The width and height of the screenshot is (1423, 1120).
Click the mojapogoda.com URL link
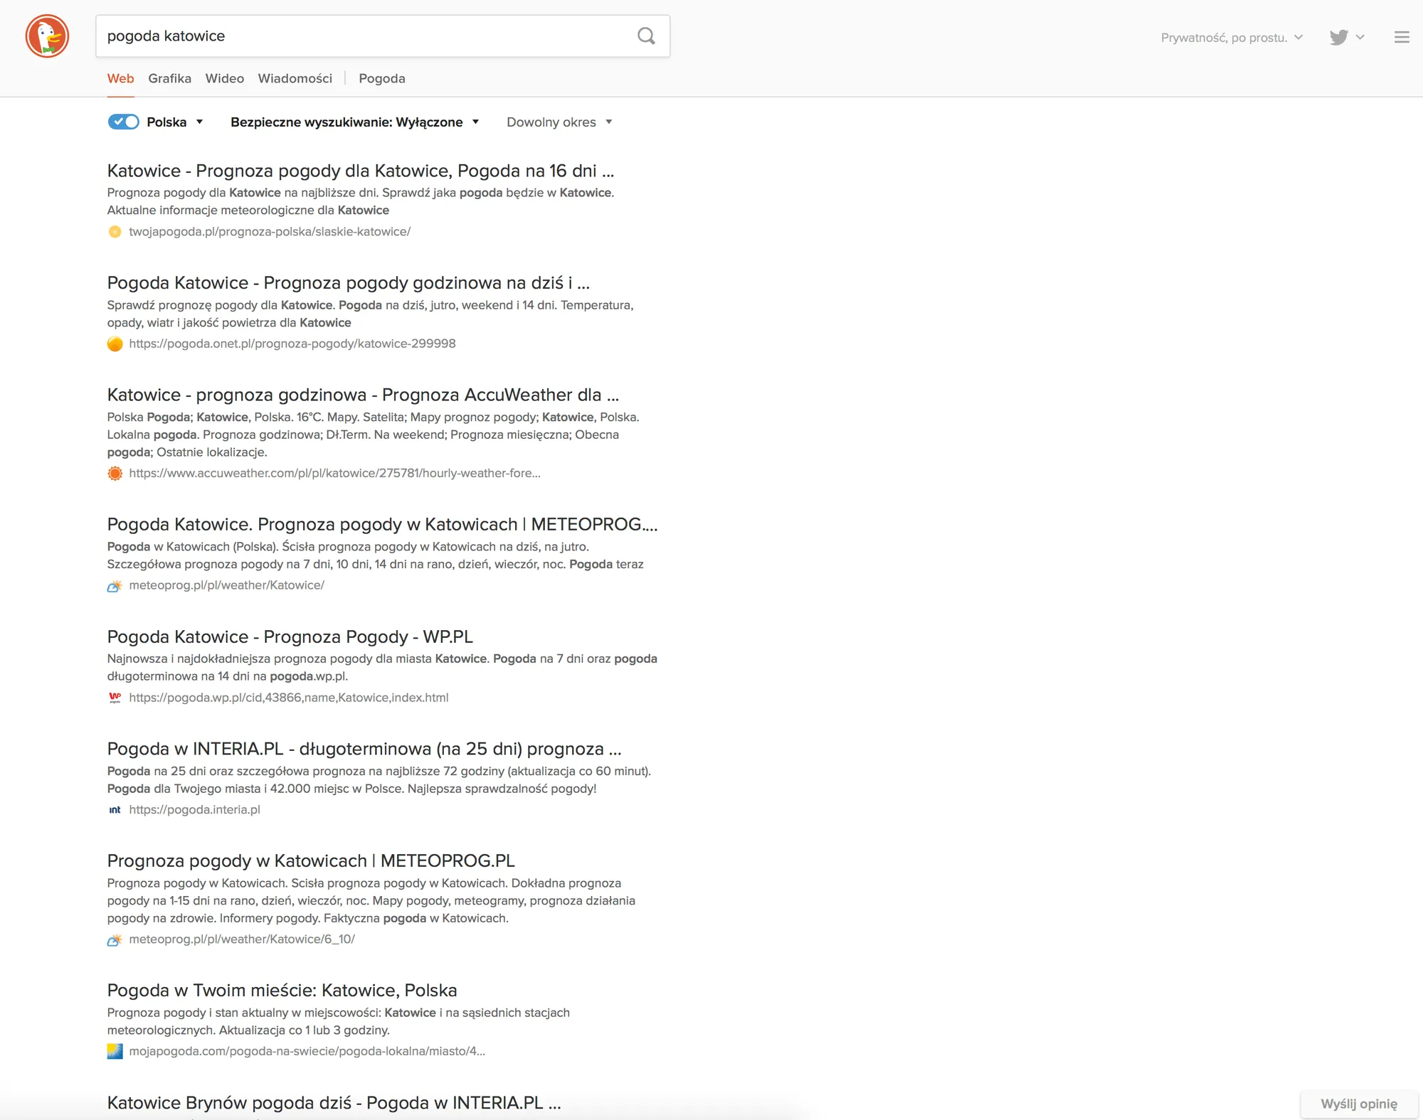coord(307,1051)
